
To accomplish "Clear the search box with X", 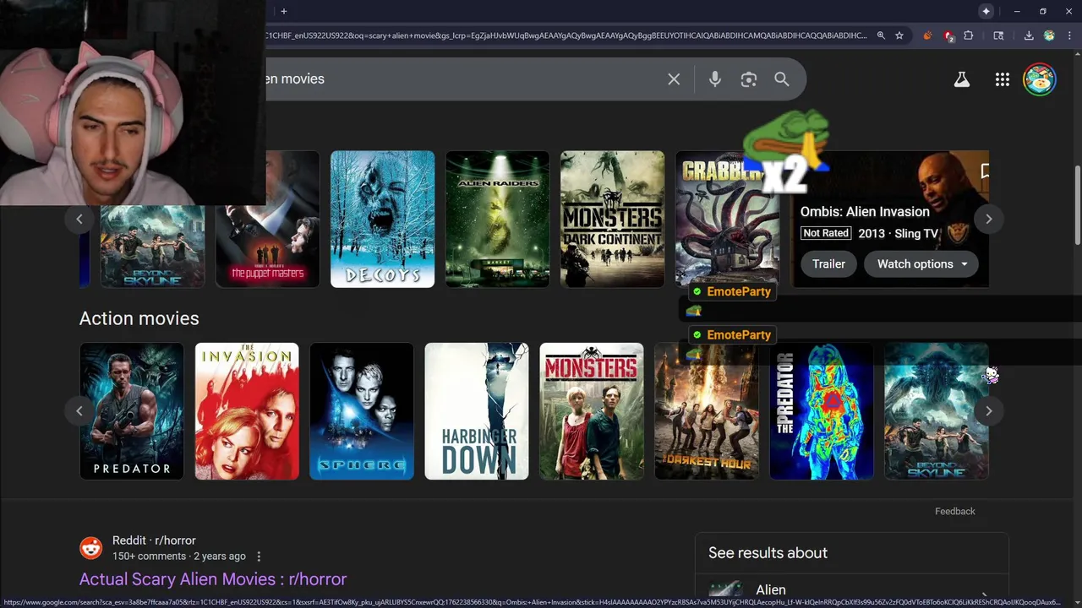I will pos(674,79).
